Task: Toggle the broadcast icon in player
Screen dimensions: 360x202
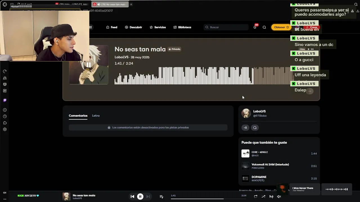Action: click(271, 197)
